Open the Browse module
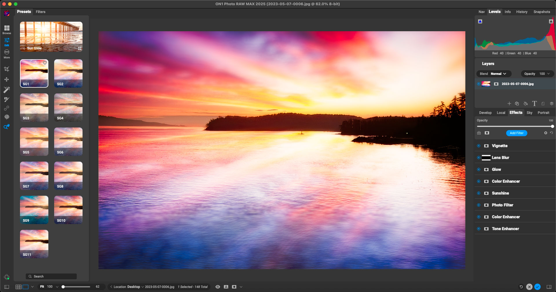Screen dimensions: 556x292 (x=7, y=29)
